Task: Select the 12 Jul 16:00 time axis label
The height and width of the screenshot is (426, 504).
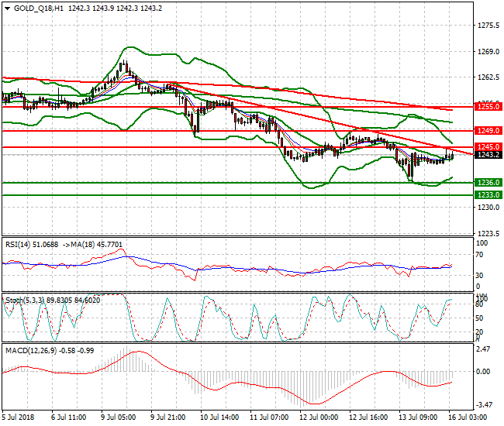Action: (368, 417)
